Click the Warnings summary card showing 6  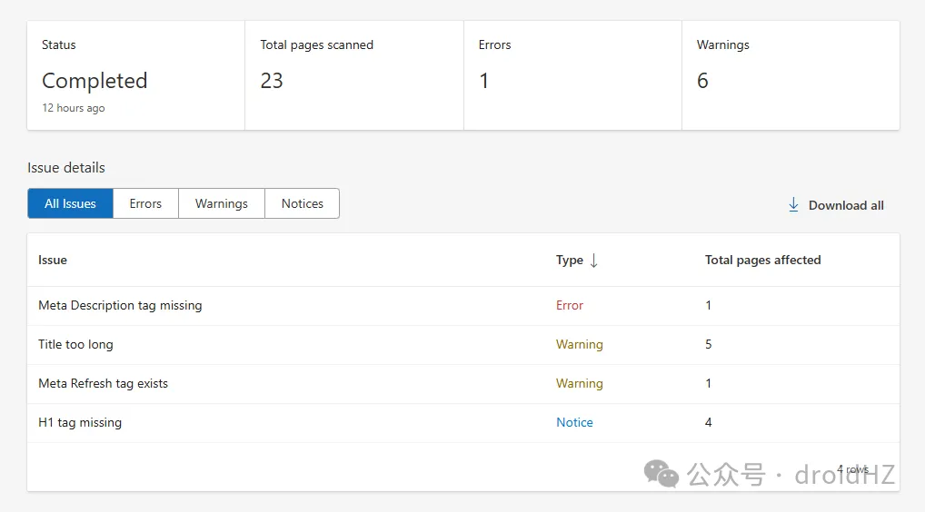(790, 76)
